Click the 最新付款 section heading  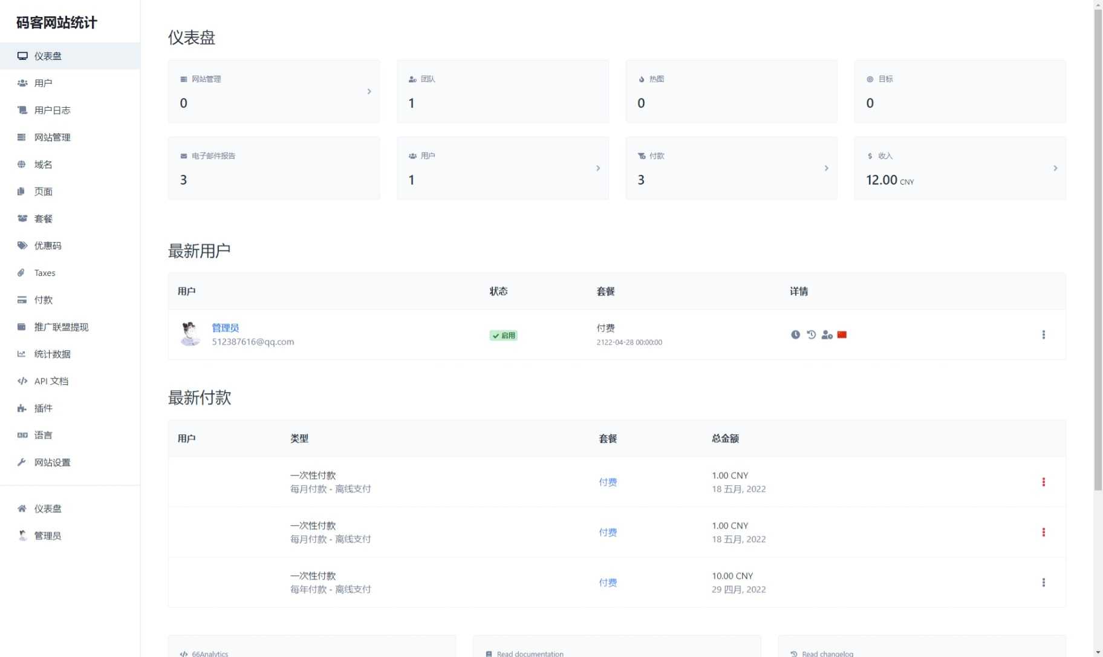coord(200,398)
